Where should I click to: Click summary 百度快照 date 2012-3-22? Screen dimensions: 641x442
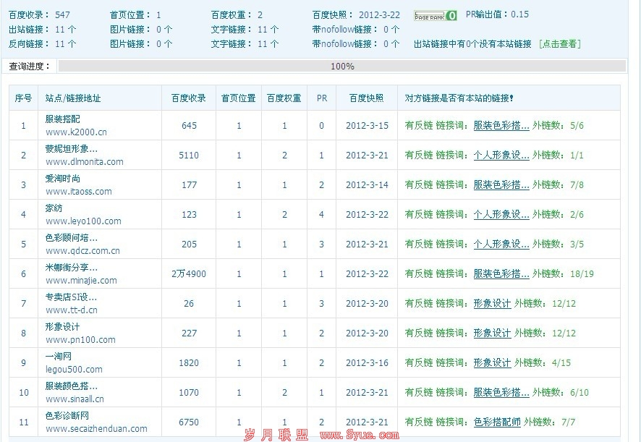click(379, 15)
